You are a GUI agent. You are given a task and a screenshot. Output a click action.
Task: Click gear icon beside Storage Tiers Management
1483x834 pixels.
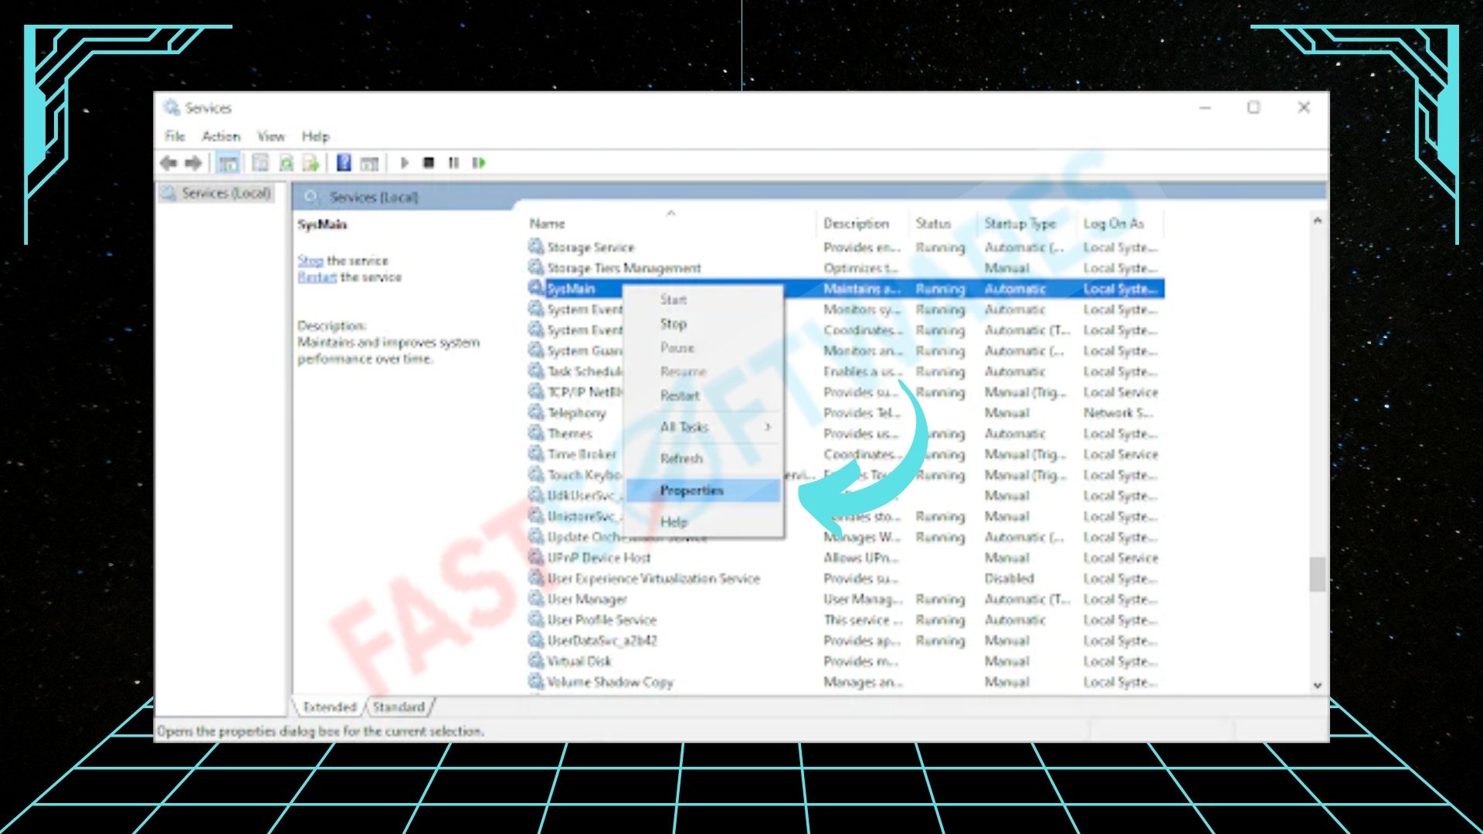pos(536,267)
